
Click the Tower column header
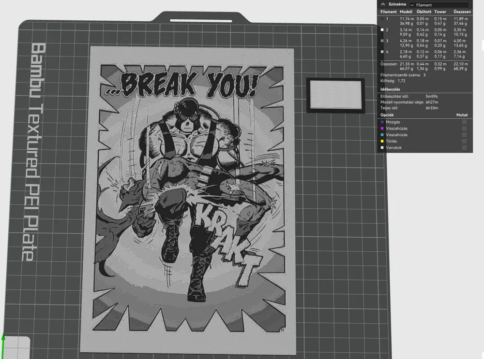[x=440, y=12]
